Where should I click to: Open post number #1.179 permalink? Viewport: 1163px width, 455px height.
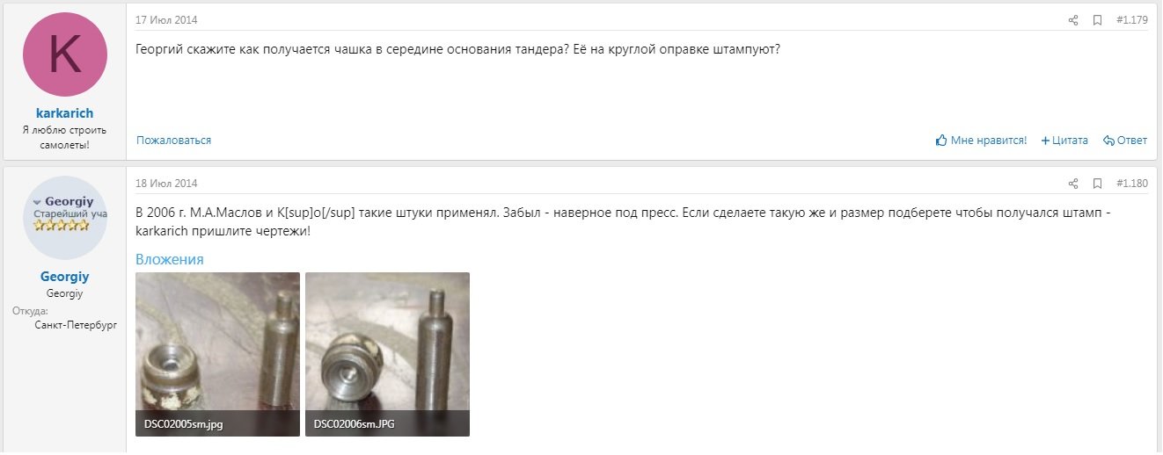1132,20
